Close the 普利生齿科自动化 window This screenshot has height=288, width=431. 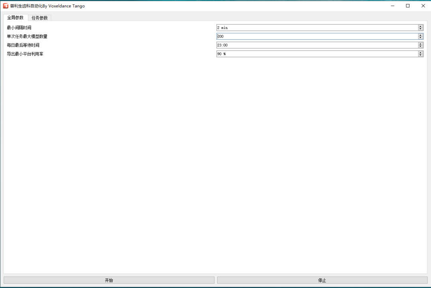pyautogui.click(x=423, y=6)
